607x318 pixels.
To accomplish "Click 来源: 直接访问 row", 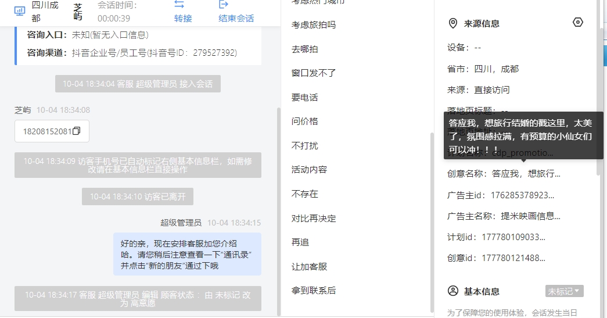I will tap(478, 90).
